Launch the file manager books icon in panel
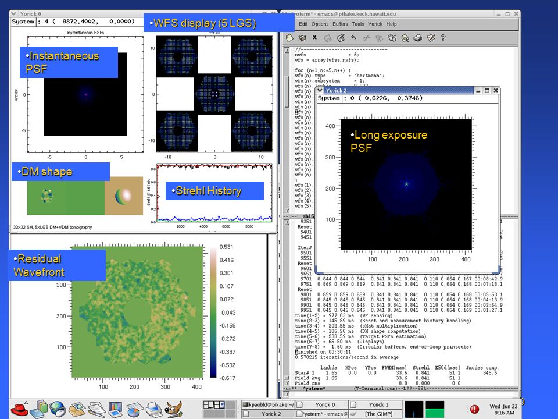 (38, 409)
